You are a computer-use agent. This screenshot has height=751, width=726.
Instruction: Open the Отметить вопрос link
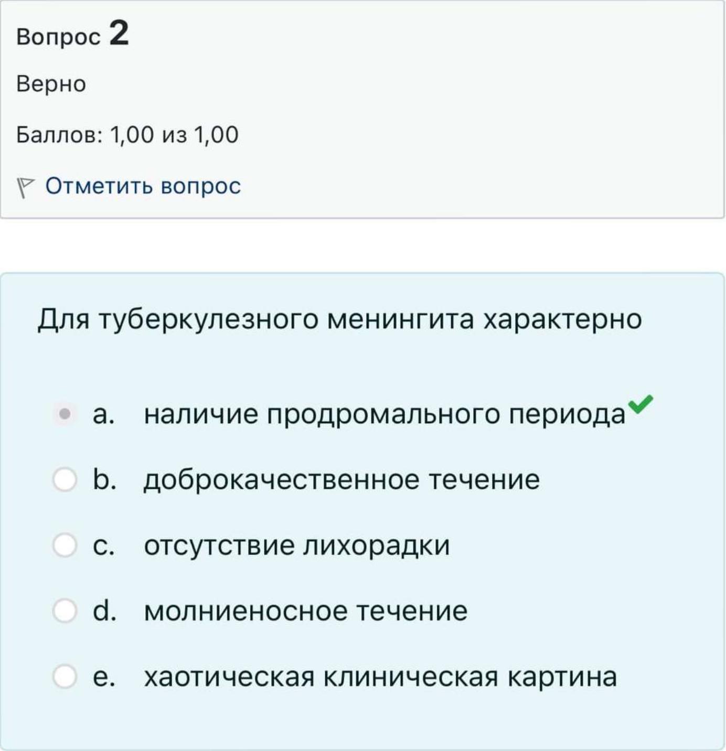(143, 186)
